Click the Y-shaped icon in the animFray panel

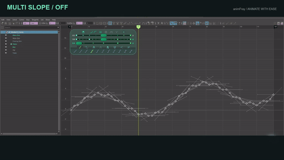(117, 32)
